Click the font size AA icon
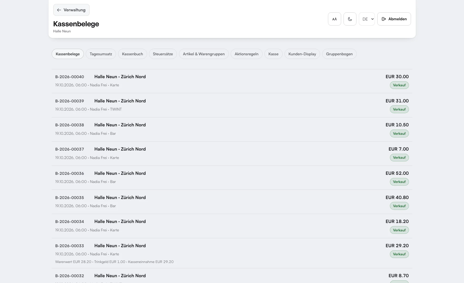This screenshot has width=464, height=283. (x=334, y=19)
